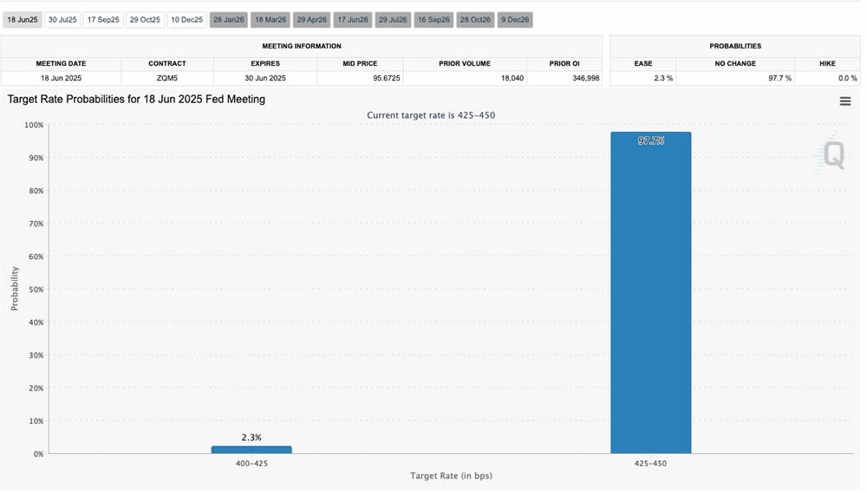
Task: Click the ZQM5 contract cell
Action: click(167, 78)
